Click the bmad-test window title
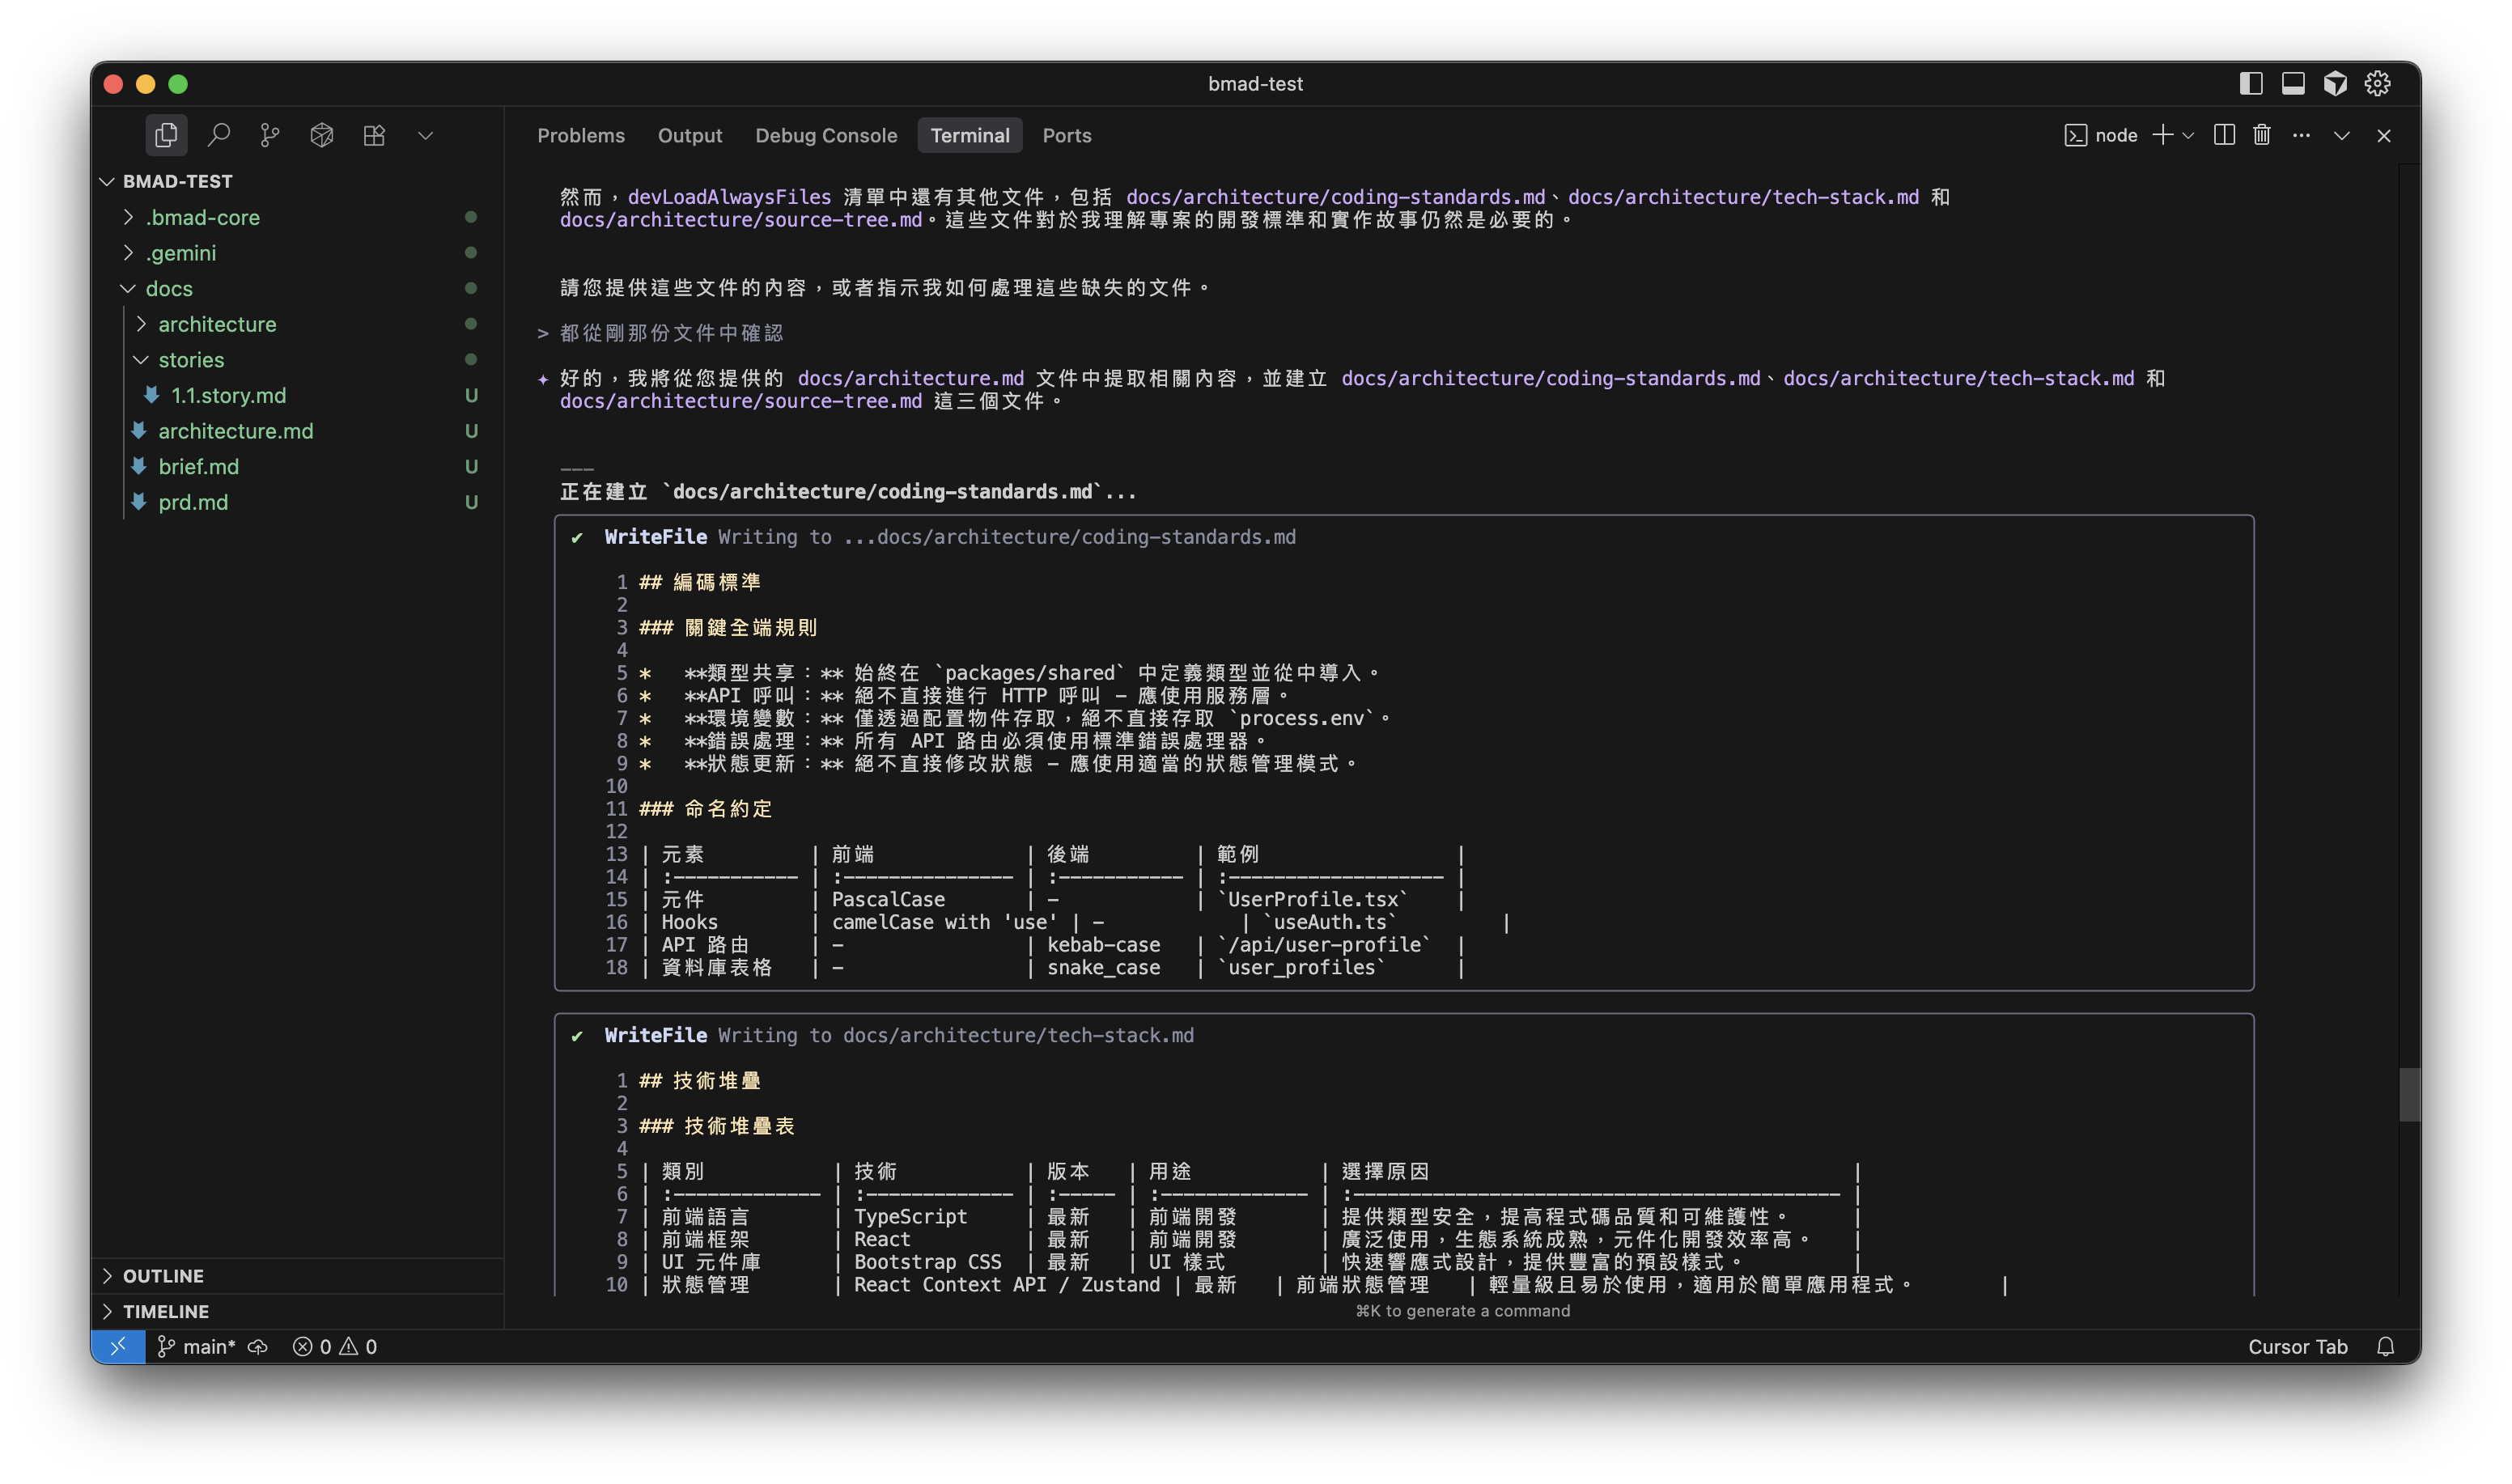This screenshot has width=2512, height=1484. point(1255,84)
